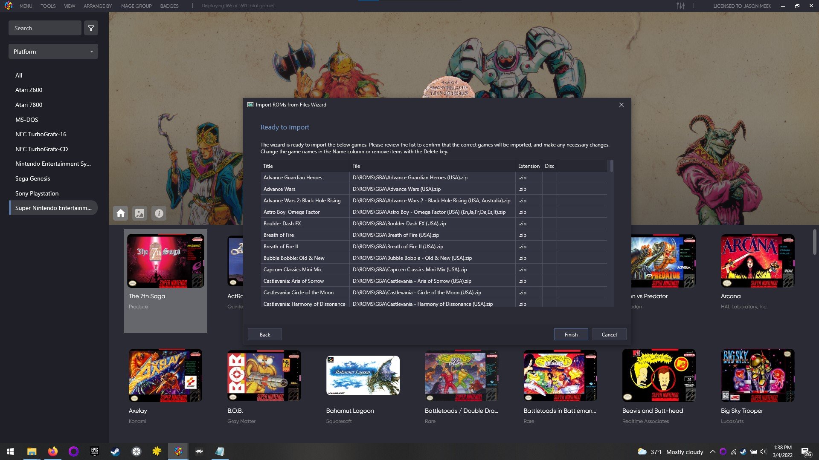
Task: Open the volume control in system tray
Action: coord(764,452)
